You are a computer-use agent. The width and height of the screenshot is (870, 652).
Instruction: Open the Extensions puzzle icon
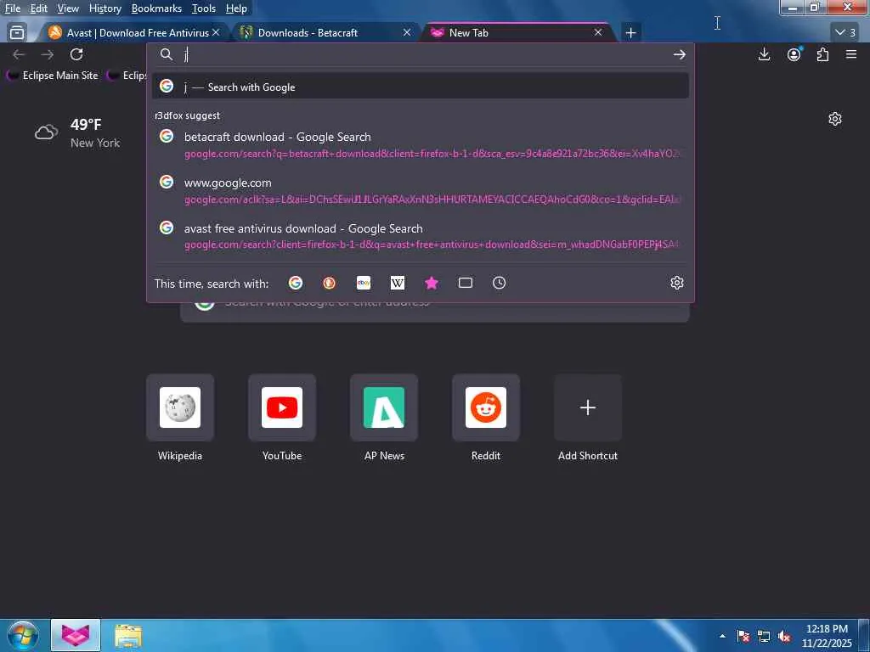point(822,54)
